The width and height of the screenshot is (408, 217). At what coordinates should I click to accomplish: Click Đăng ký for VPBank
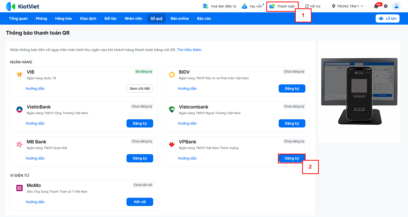pyautogui.click(x=292, y=158)
